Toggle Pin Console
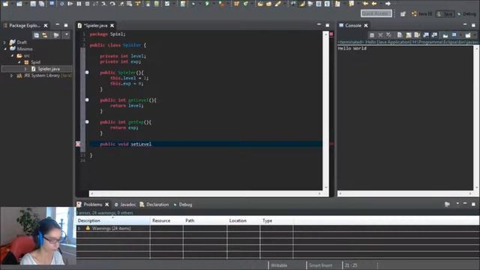Screen dimensions: 480x270 445,35
